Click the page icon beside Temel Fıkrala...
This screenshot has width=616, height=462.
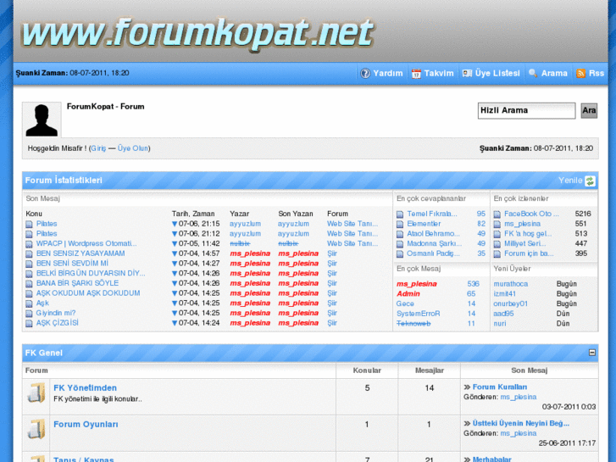tap(400, 214)
